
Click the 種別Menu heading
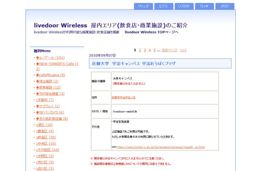[42, 51]
